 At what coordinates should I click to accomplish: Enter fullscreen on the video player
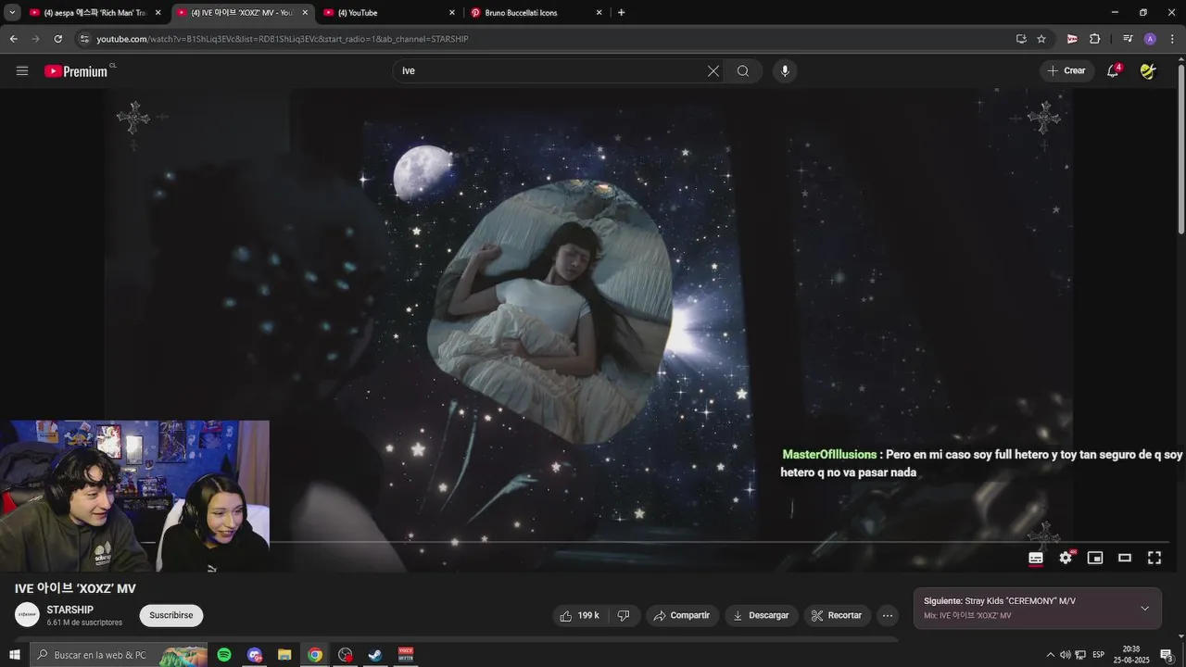click(1154, 558)
